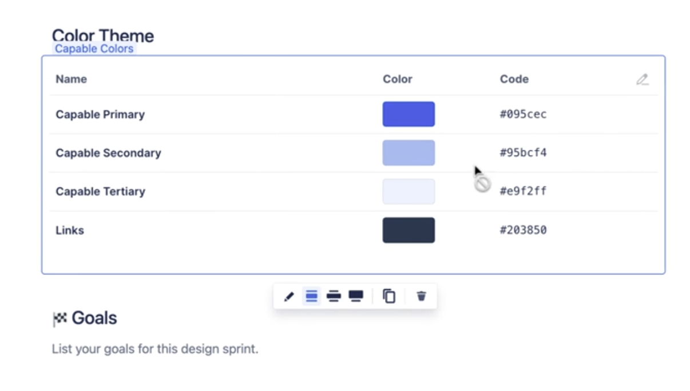The height and width of the screenshot is (391, 690).
Task: Select the center-aligned width layout option
Action: click(x=311, y=296)
